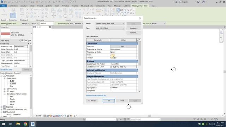Image resolution: width=226 pixels, height=127 pixels.
Task: Select the Rectangle draw tool
Action: point(121,10)
